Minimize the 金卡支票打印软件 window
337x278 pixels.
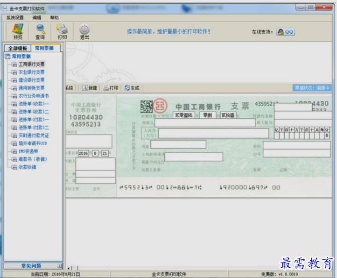coord(301,7)
